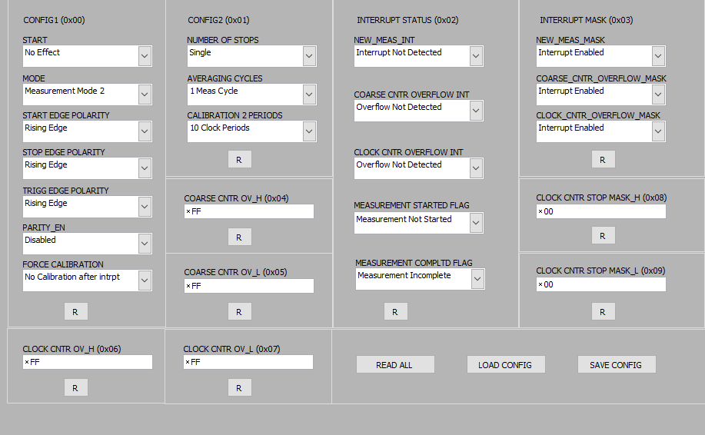Open the START dropdown in CONFIG1

pos(145,56)
